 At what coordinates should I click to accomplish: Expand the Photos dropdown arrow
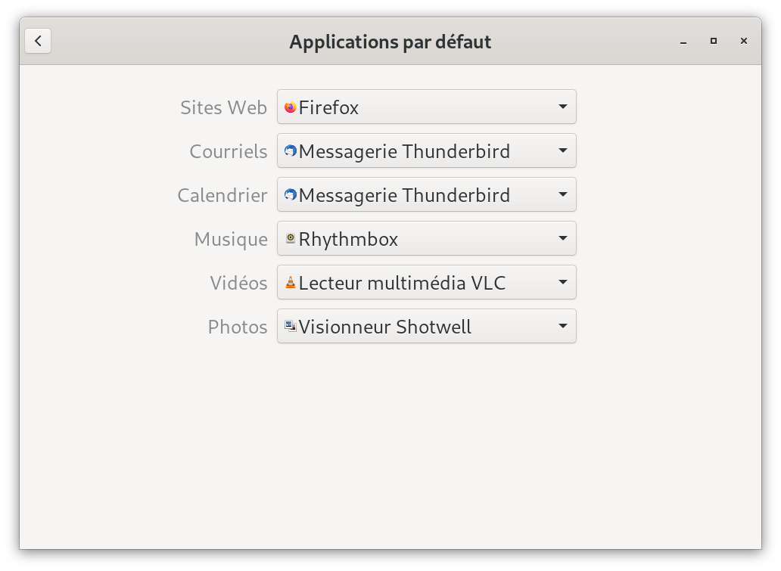click(x=562, y=326)
